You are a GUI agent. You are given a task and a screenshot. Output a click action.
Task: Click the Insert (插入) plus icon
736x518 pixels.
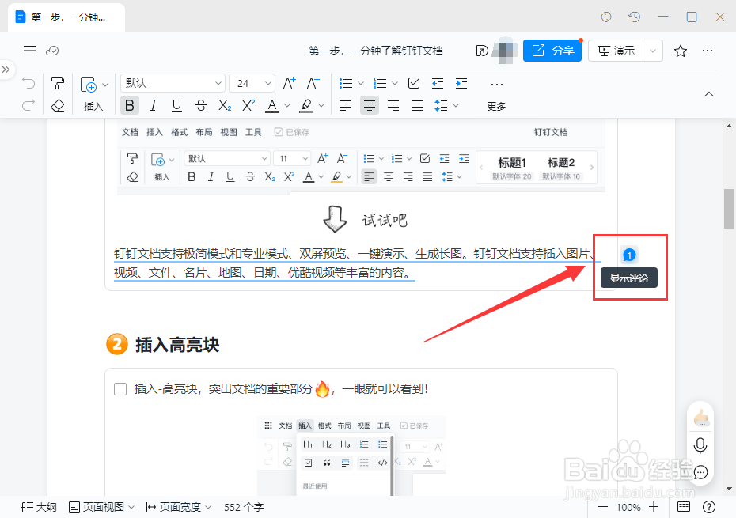(x=89, y=85)
